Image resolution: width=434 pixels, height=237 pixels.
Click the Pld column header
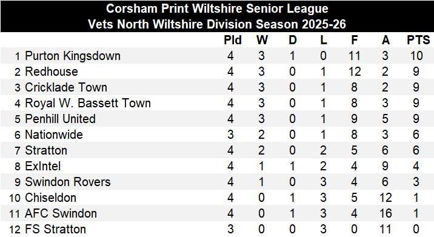[233, 40]
